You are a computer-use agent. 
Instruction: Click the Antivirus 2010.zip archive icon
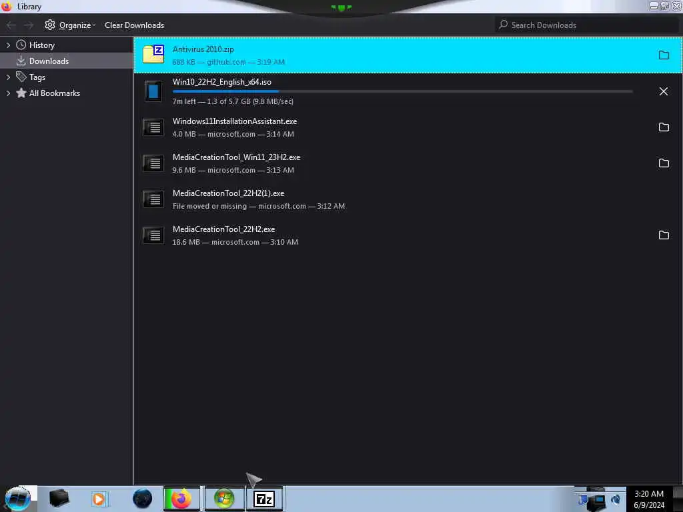(x=153, y=55)
